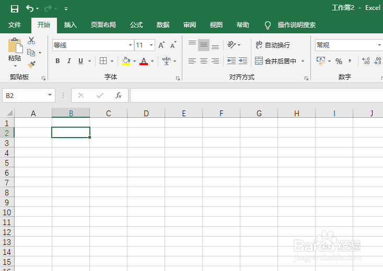This screenshot has height=271, width=383.
Task: Switch to the 页面布局 ribbon tab
Action: point(103,25)
